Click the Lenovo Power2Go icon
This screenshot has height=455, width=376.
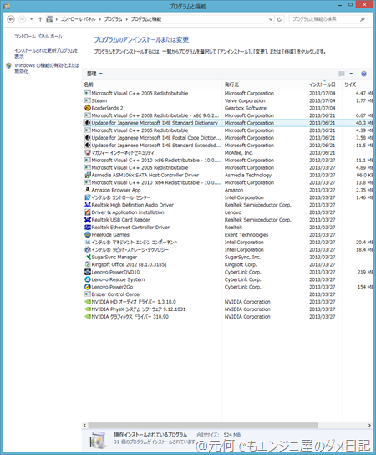pyautogui.click(x=88, y=287)
